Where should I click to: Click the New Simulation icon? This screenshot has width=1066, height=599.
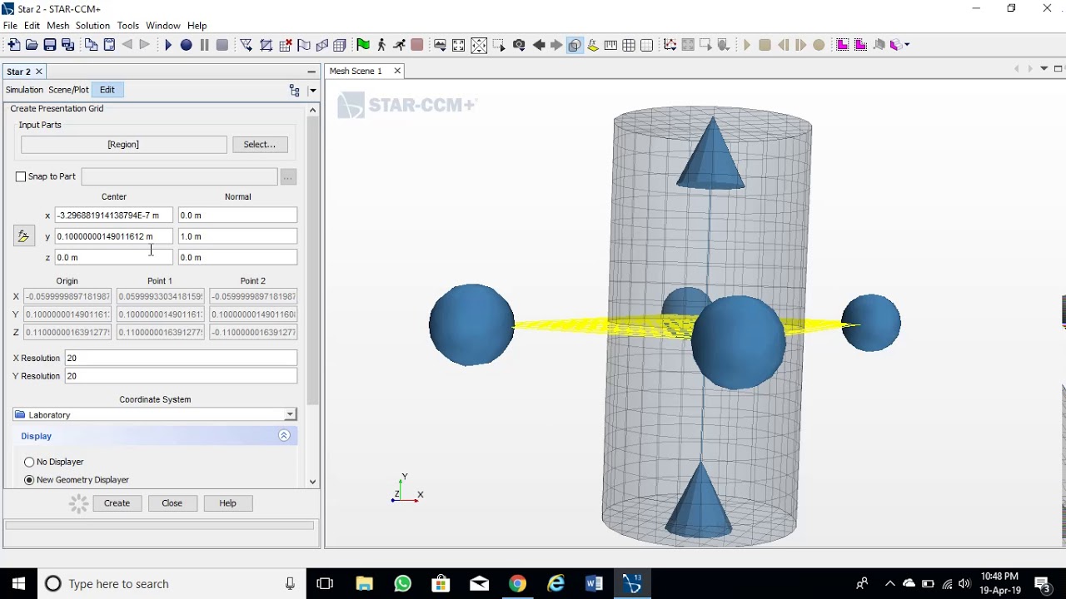pyautogui.click(x=14, y=45)
